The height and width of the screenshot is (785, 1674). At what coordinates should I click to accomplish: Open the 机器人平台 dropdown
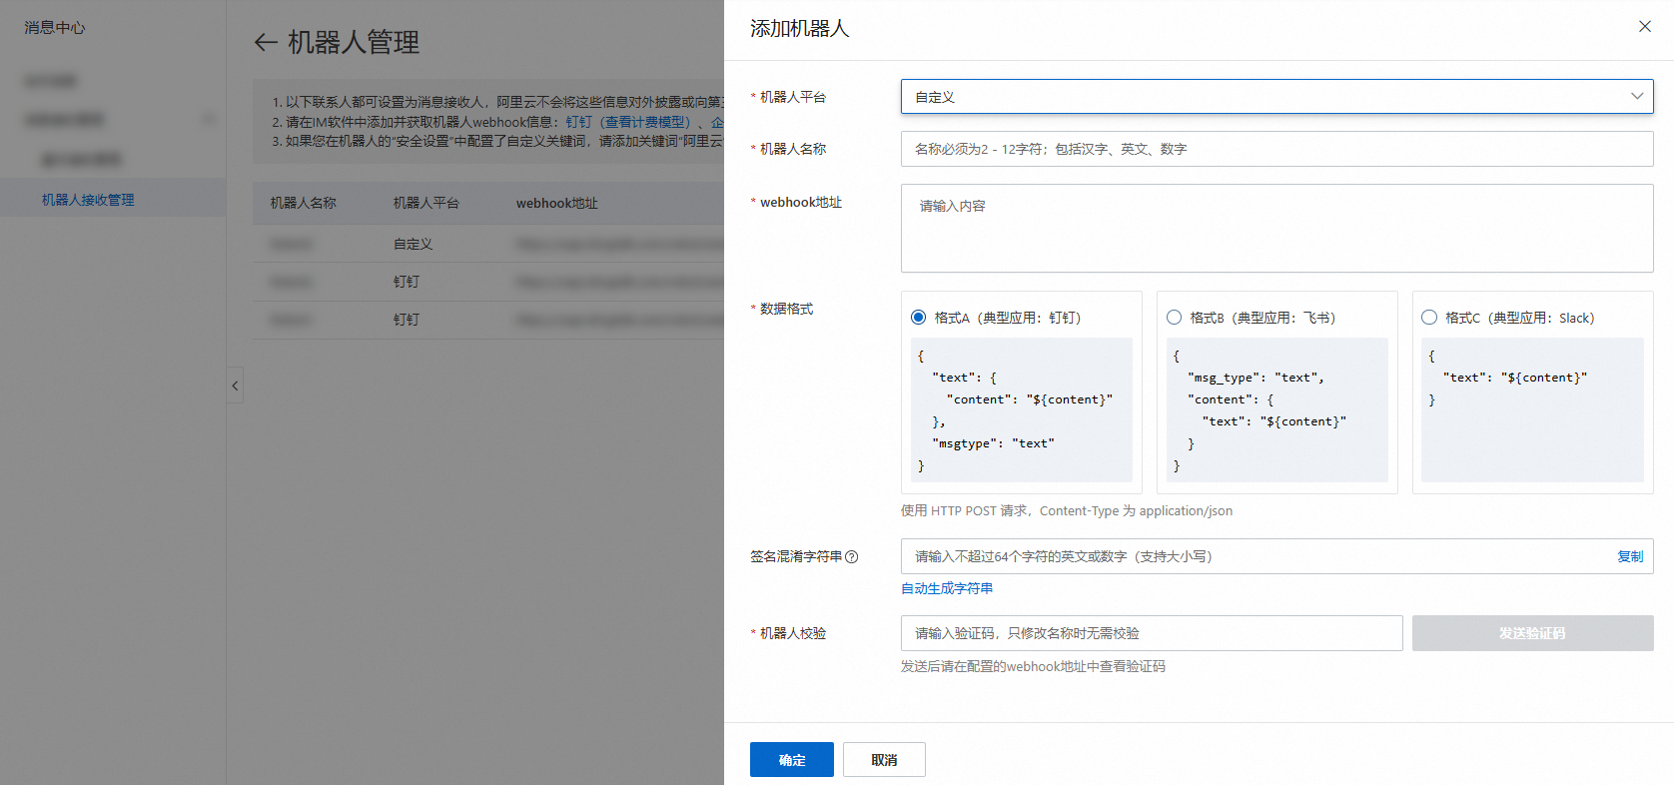[1276, 97]
